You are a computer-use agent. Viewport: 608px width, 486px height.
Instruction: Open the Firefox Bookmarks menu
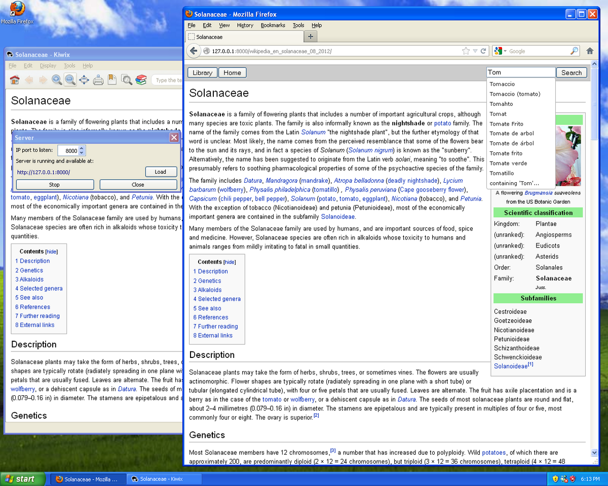(273, 25)
